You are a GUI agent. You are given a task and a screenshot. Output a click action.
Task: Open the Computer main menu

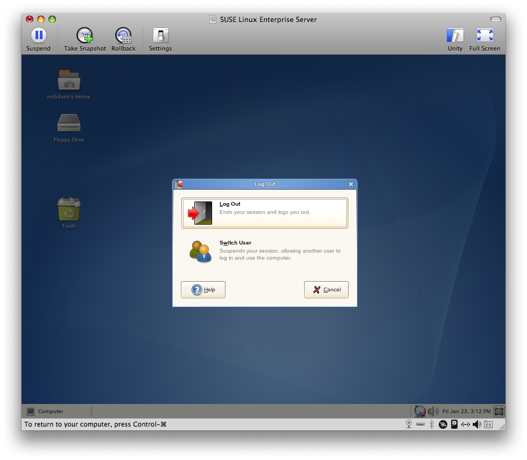coord(45,411)
